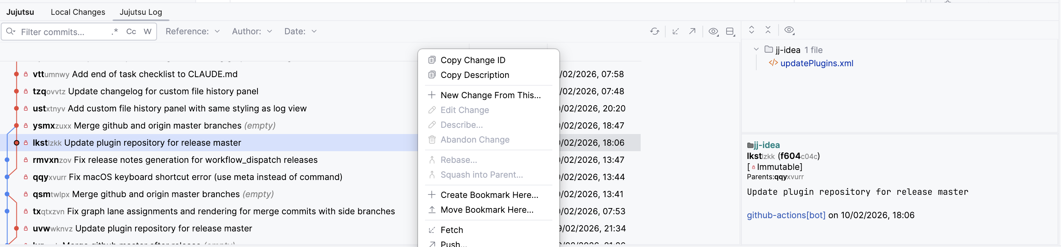Toggle regex matching in filter field

point(115,32)
